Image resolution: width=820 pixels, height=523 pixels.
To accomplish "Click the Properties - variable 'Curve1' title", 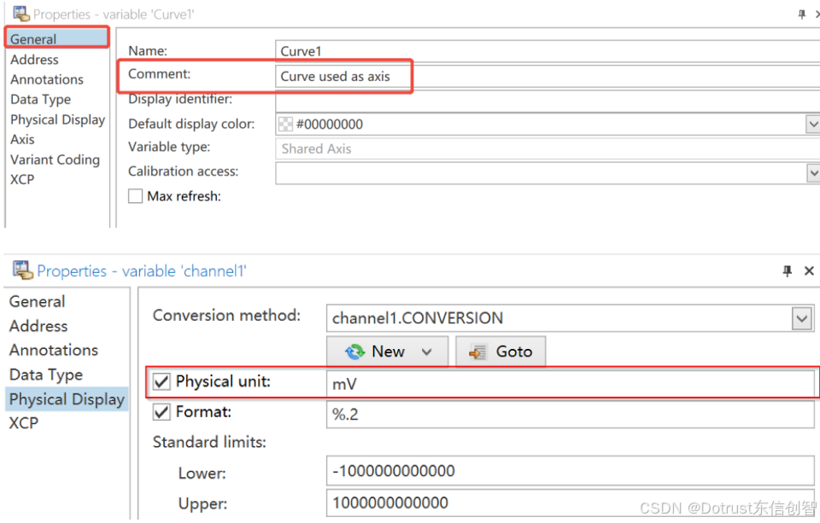I will coord(114,15).
